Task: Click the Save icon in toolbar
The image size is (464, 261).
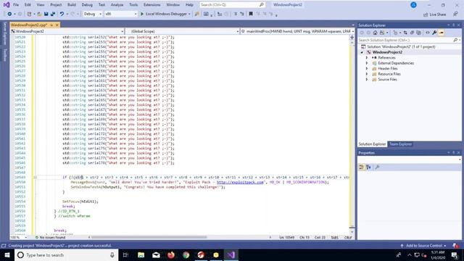Action: [46, 14]
